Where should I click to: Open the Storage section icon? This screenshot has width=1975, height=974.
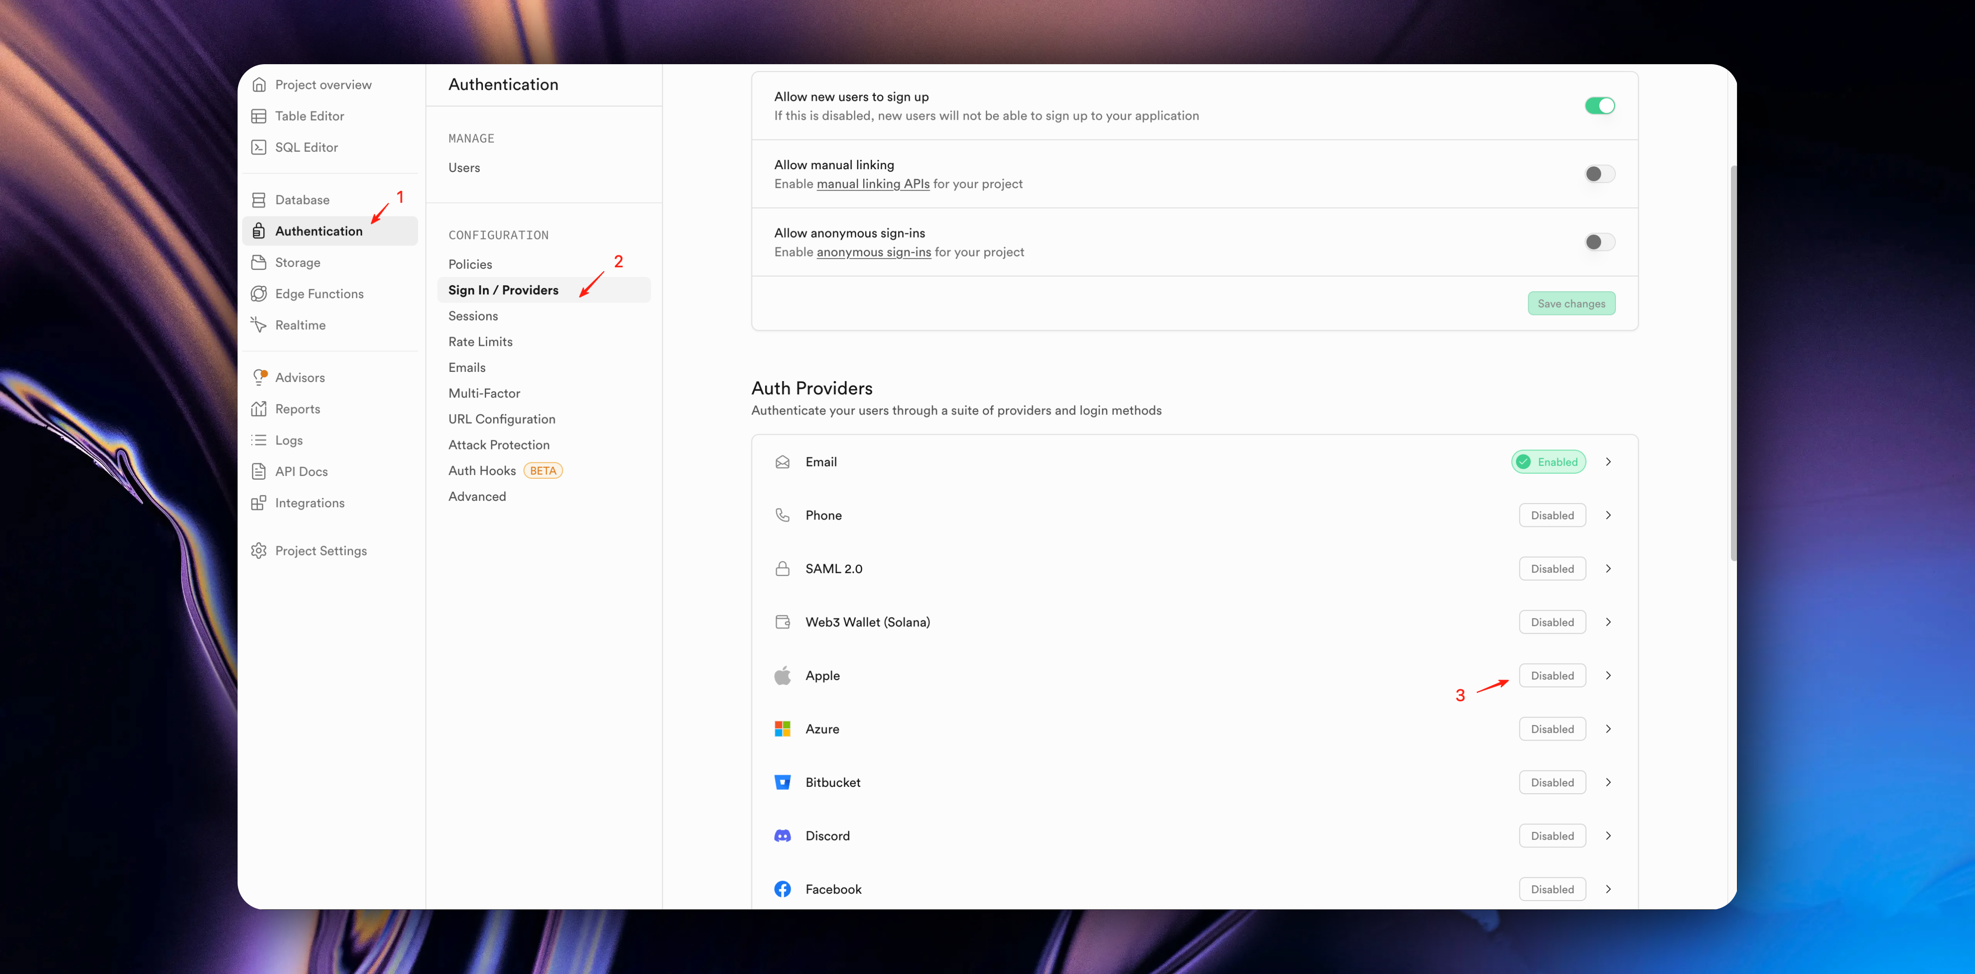coord(258,263)
